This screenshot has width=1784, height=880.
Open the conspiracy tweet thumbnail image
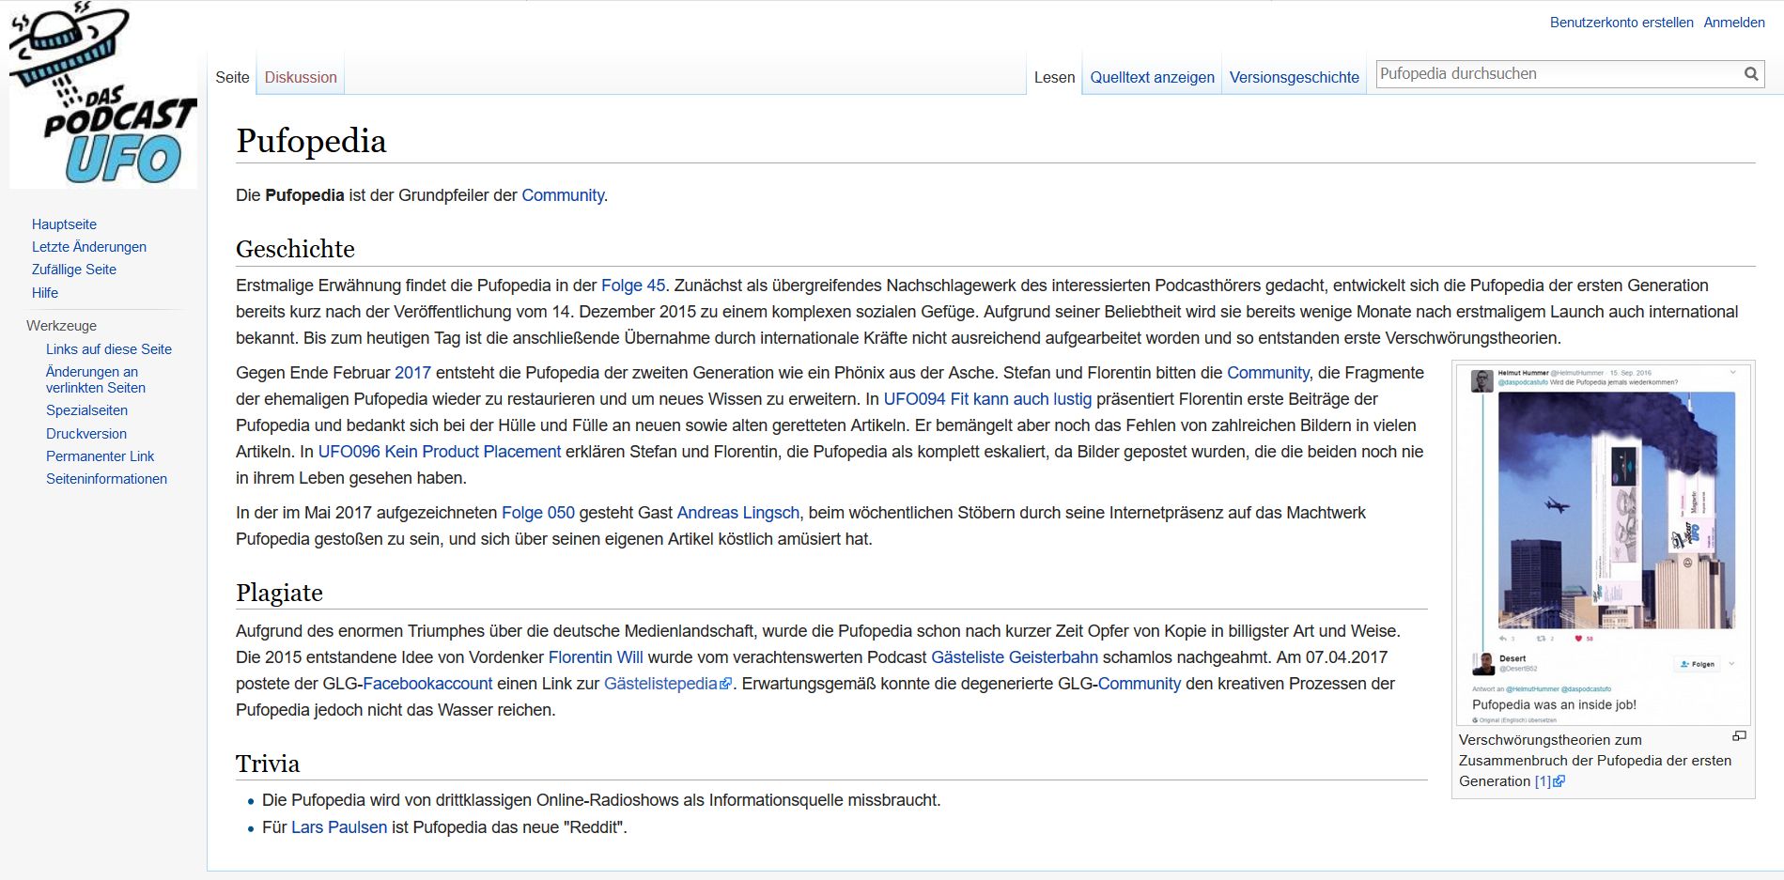(x=1603, y=545)
